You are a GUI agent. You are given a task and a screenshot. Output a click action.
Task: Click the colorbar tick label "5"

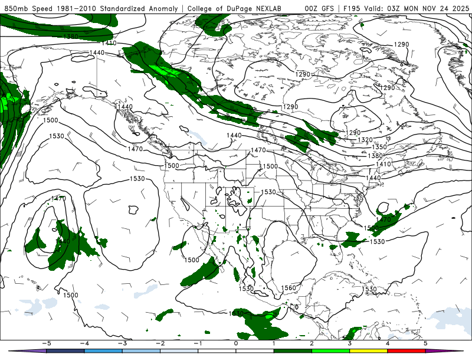click(425, 343)
